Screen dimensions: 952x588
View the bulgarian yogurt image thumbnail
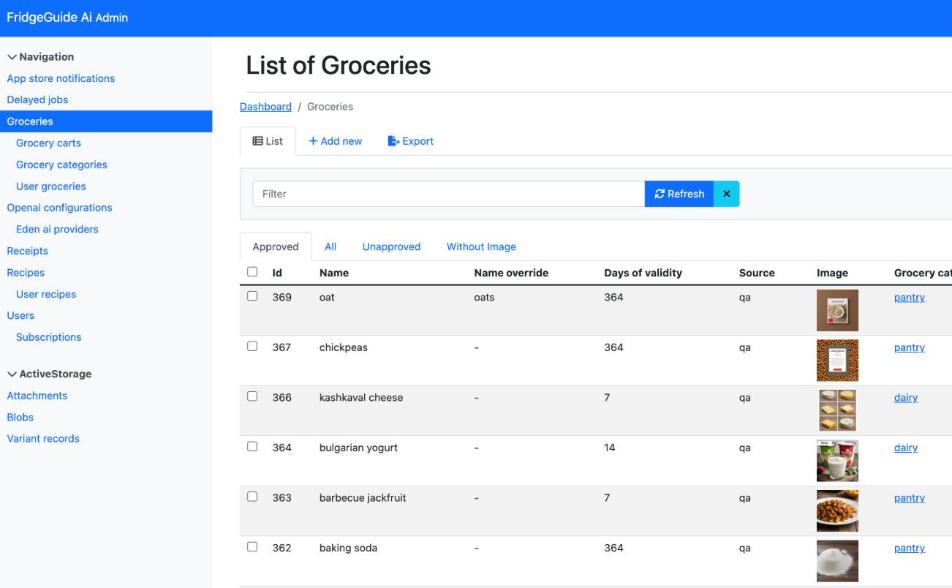pos(837,461)
